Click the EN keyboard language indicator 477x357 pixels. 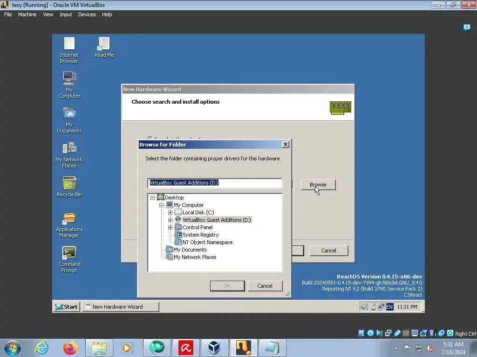pos(389,307)
